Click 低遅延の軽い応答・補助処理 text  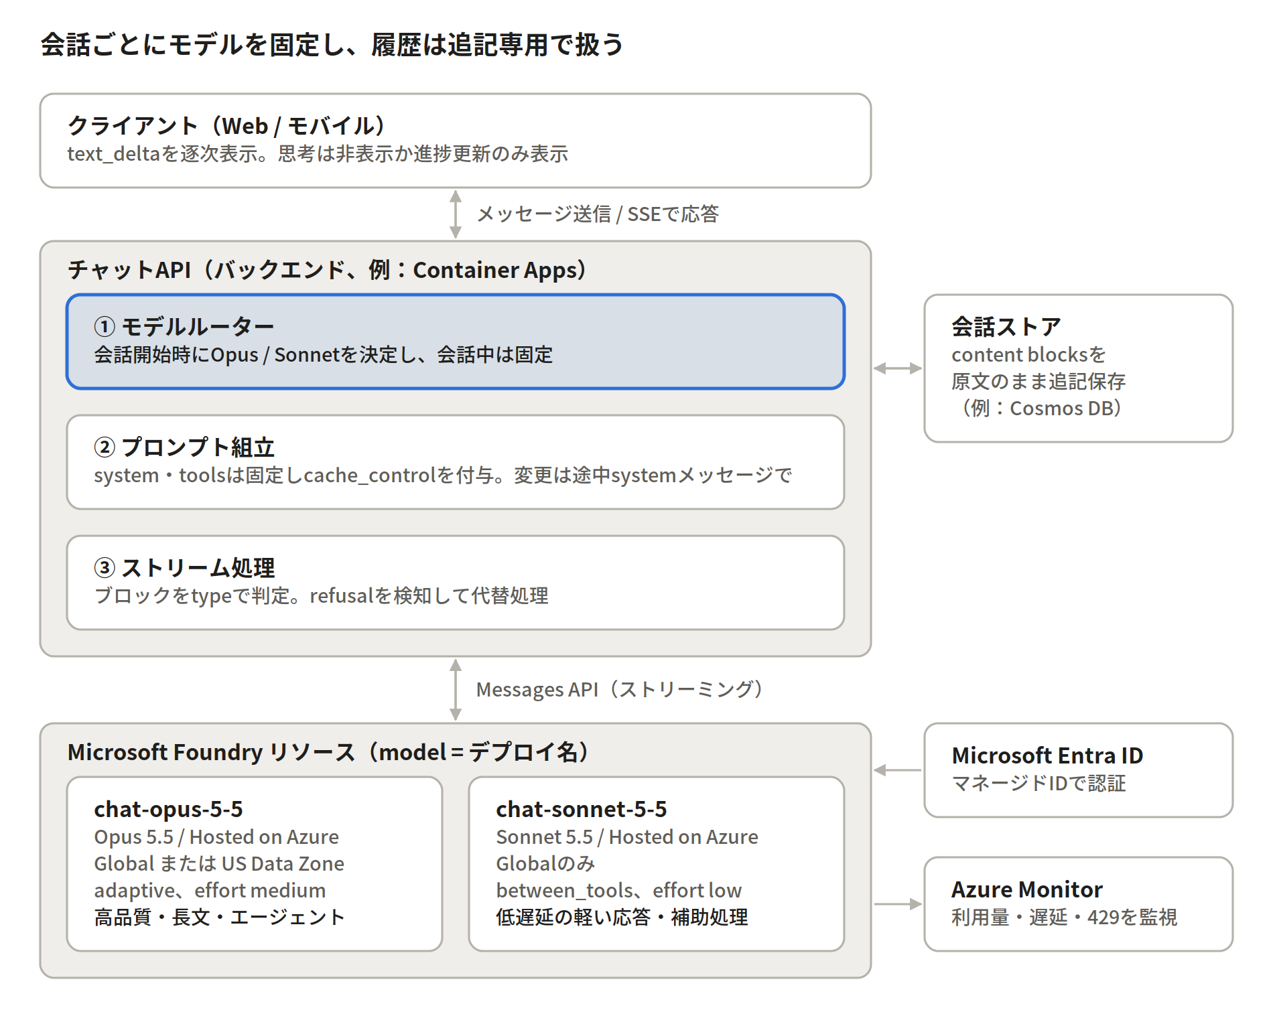pyautogui.click(x=622, y=918)
